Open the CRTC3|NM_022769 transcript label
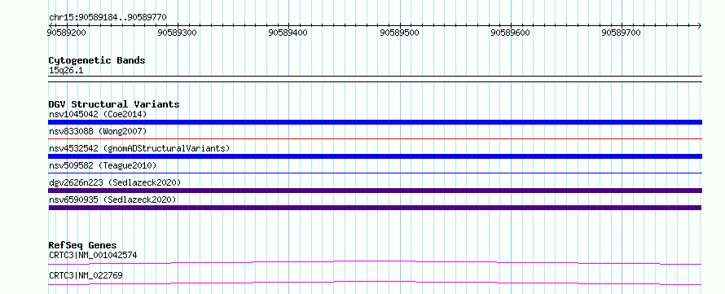 (x=86, y=276)
